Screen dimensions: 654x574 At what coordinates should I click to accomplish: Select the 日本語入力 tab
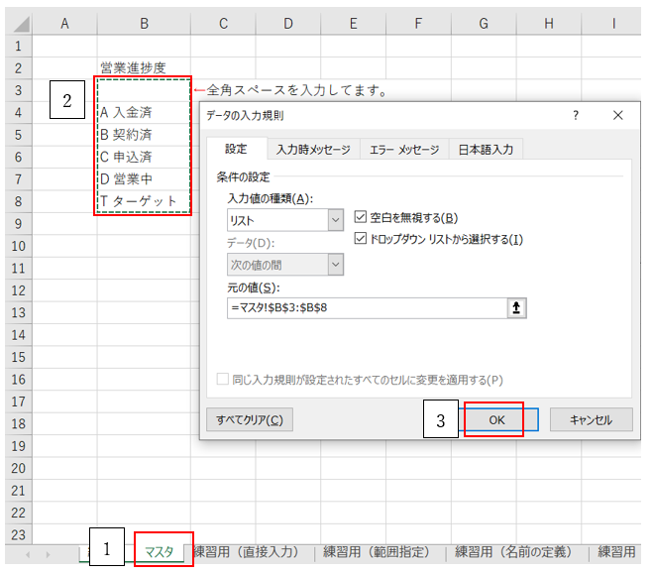486,150
